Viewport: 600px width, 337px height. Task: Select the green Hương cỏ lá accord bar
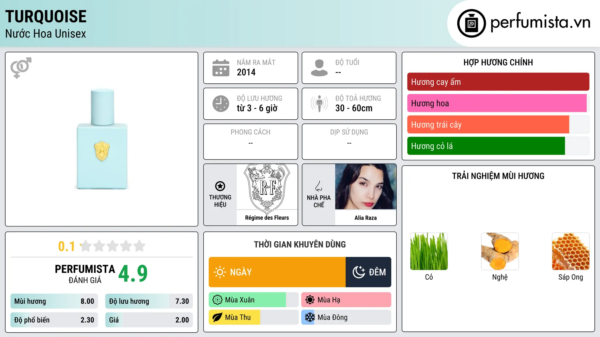coord(498,146)
